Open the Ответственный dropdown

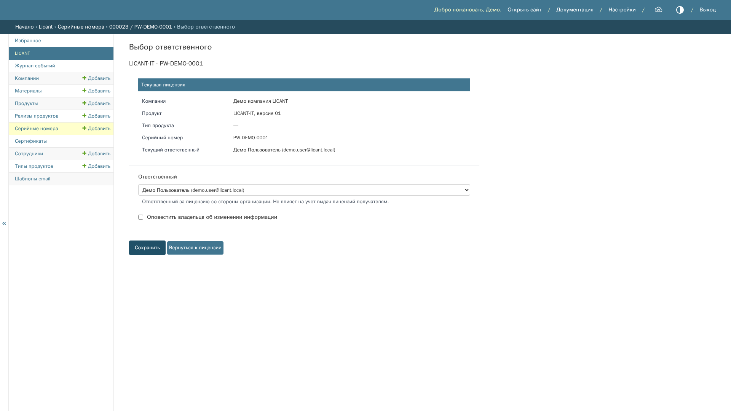pos(304,190)
